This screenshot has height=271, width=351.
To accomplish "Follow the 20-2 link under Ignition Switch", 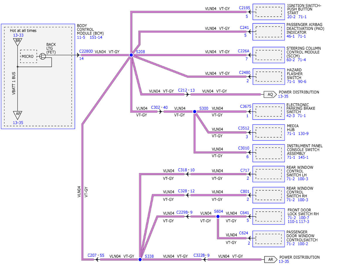I will click(291, 17).
